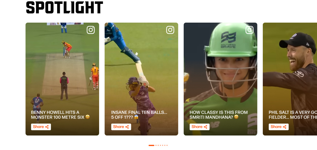
Task: Share the insane final ten balls post
Action: pyautogui.click(x=121, y=127)
